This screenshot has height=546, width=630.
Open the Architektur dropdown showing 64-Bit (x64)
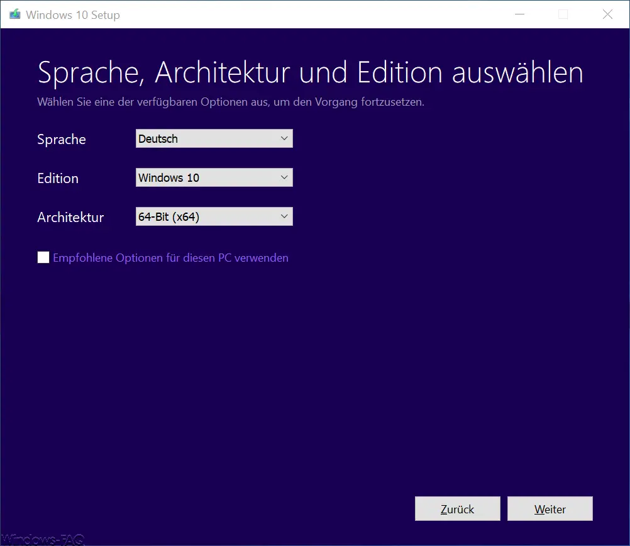[x=214, y=216]
